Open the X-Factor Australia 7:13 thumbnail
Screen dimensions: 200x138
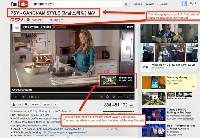pyautogui.click(x=154, y=131)
